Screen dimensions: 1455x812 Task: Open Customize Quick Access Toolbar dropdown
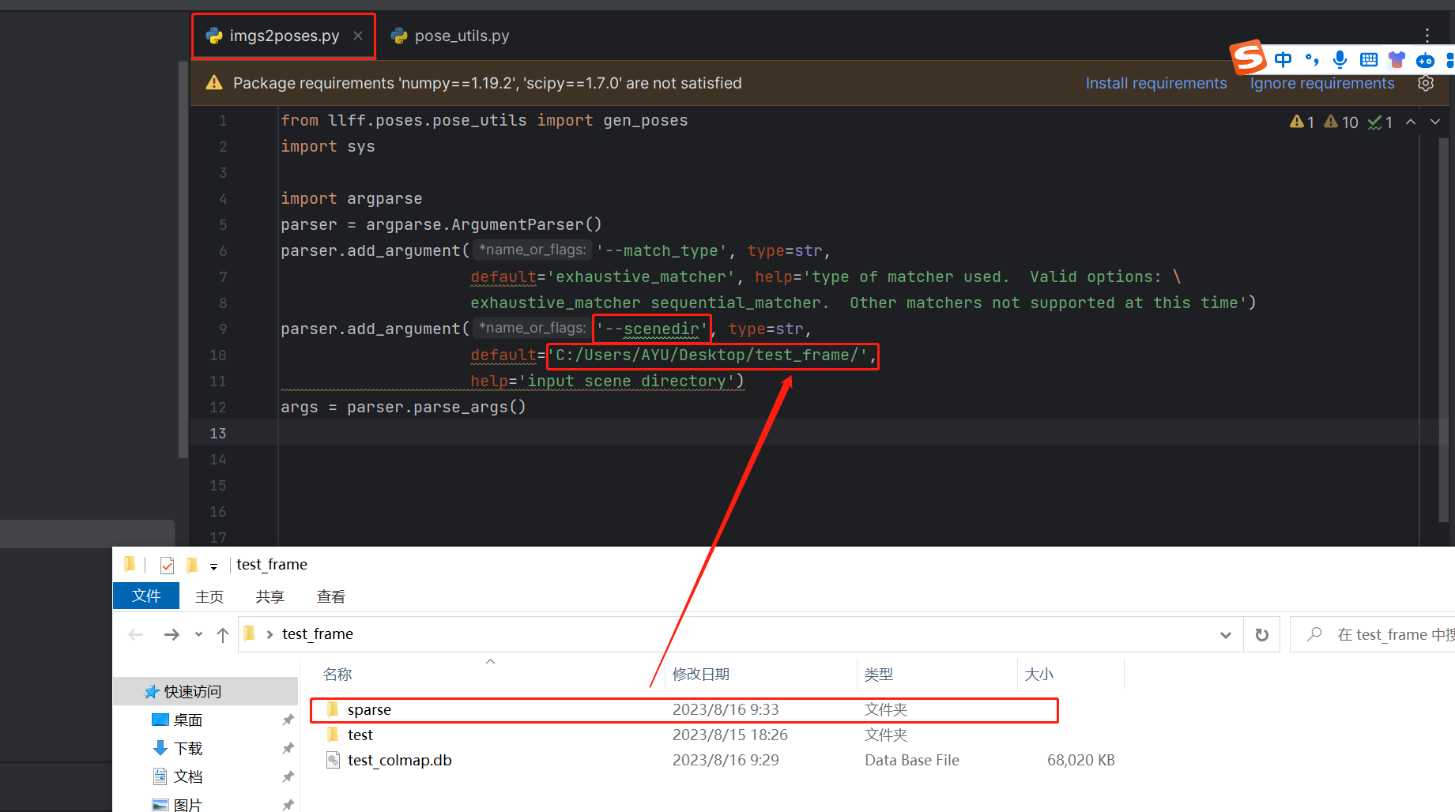point(213,566)
